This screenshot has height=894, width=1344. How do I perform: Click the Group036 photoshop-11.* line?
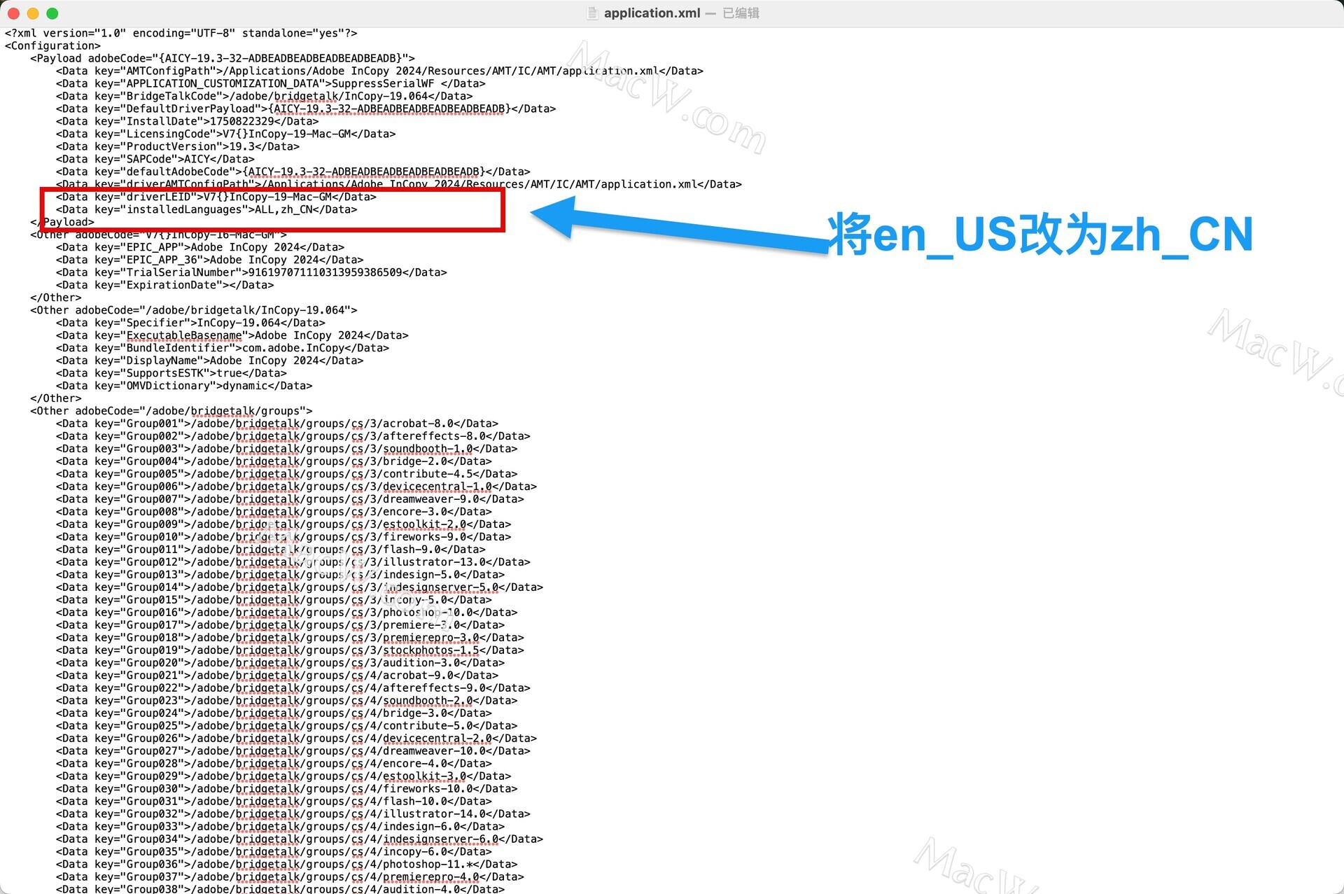click(x=287, y=865)
